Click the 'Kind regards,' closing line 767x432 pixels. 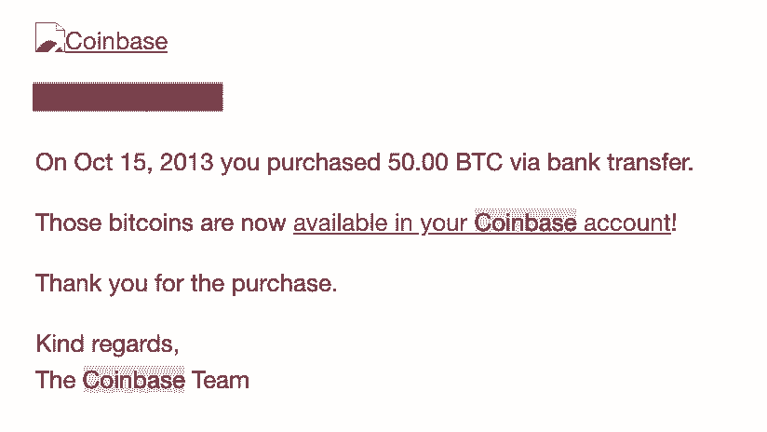pyautogui.click(x=107, y=344)
